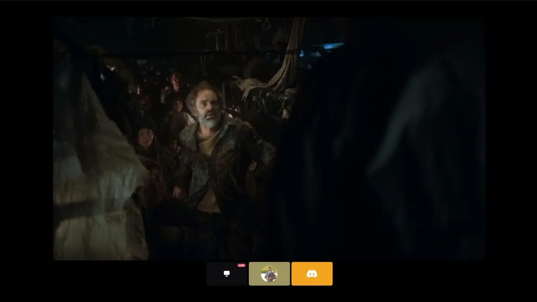Viewport: 537px width, 302px height.
Task: Click the red LIVE badge
Action: [241, 266]
